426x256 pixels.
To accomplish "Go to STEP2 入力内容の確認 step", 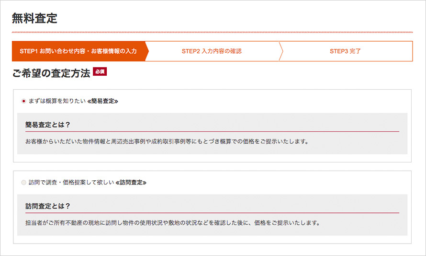I will (212, 51).
